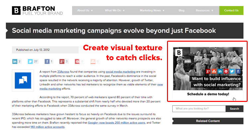249x130 pixels.
Task: Open the 'media marketing' link ending the first paragraph
Action: click(x=50, y=89)
